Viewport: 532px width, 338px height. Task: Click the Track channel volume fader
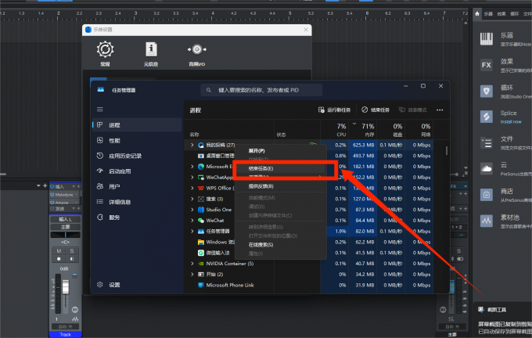pos(66,287)
